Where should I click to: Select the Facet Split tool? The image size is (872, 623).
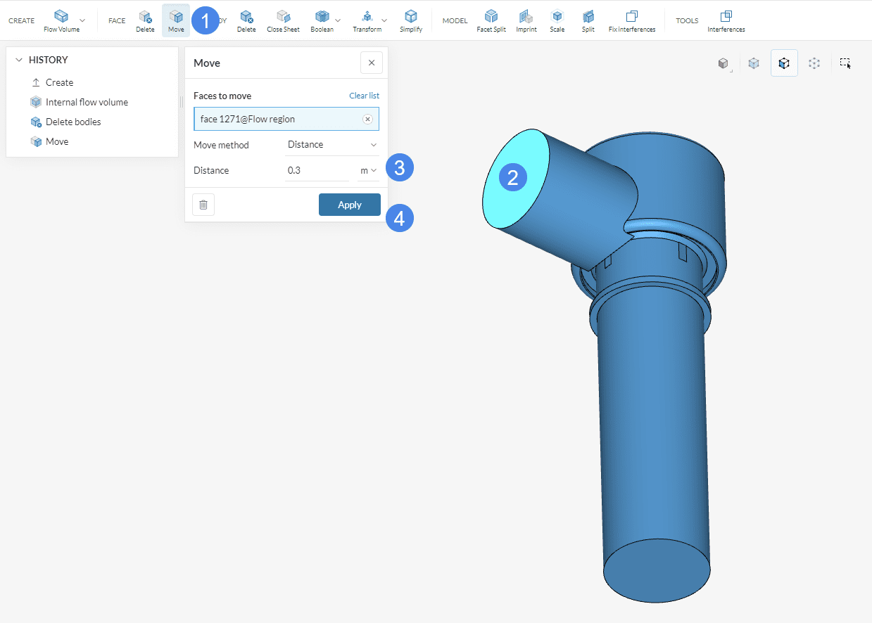(x=491, y=20)
